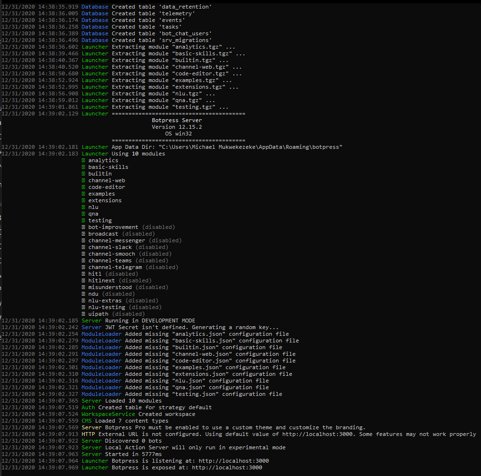Image resolution: width=481 pixels, height=476 pixels.
Task: Click the "Using 10 modules" message
Action: coord(139,154)
